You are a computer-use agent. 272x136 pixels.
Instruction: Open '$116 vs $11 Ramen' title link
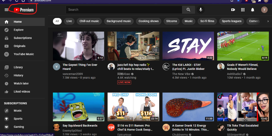(x=135, y=128)
